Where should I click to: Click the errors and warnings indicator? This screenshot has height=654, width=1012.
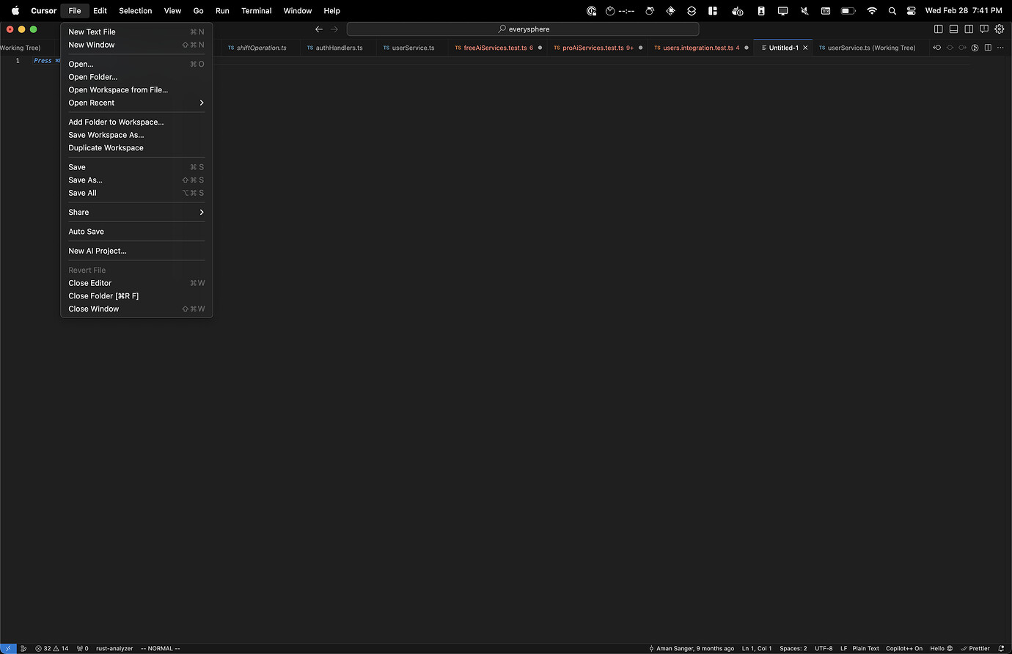coord(52,648)
